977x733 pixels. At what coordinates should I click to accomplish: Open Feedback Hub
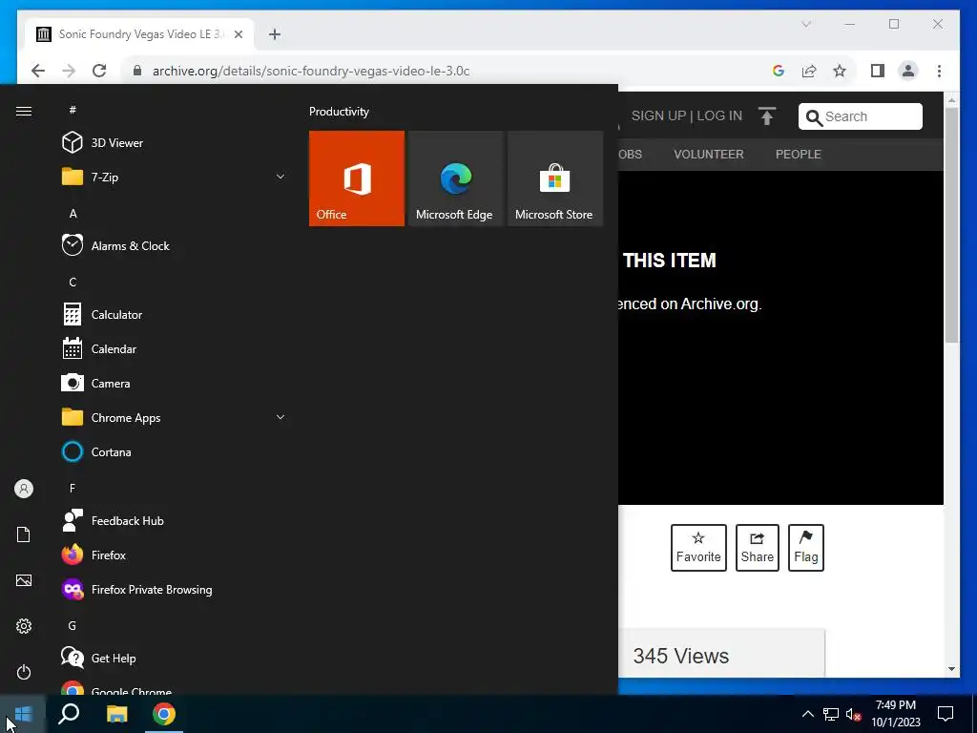click(175, 520)
